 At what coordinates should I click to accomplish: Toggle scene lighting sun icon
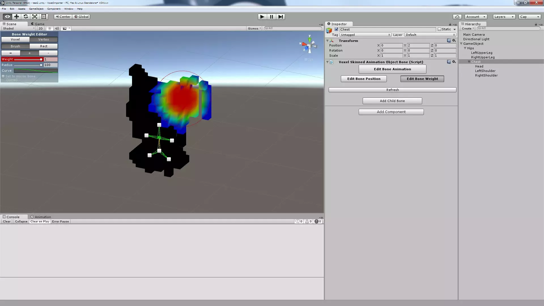pos(50,28)
